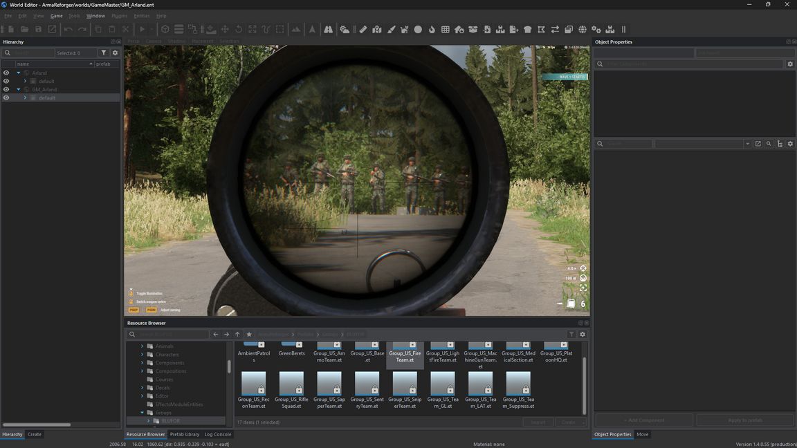The image size is (797, 448).
Task: Click the Resource Browser back arrow button
Action: (x=216, y=335)
